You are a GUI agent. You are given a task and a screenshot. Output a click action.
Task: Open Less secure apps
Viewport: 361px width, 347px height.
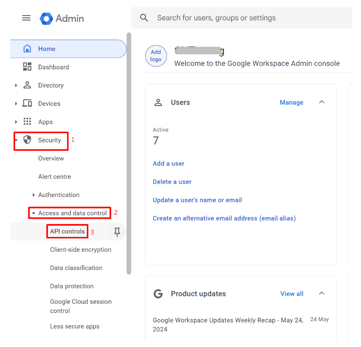[75, 326]
